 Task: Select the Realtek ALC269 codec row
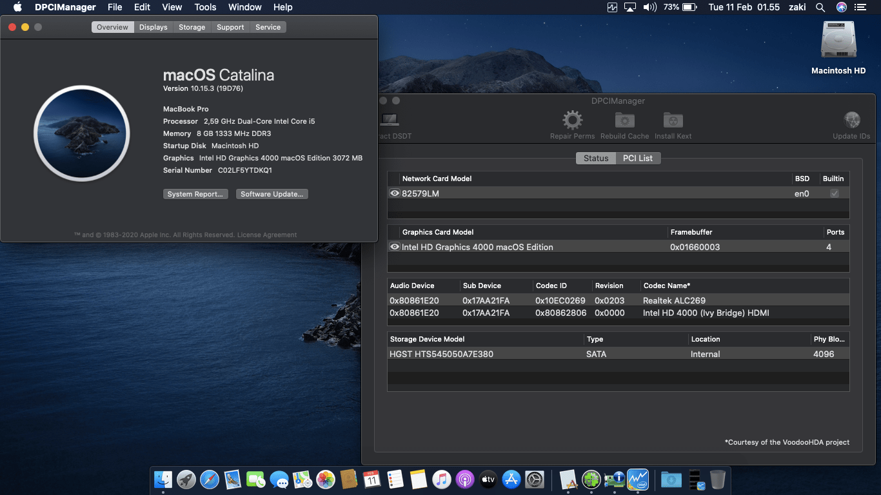[x=618, y=300]
